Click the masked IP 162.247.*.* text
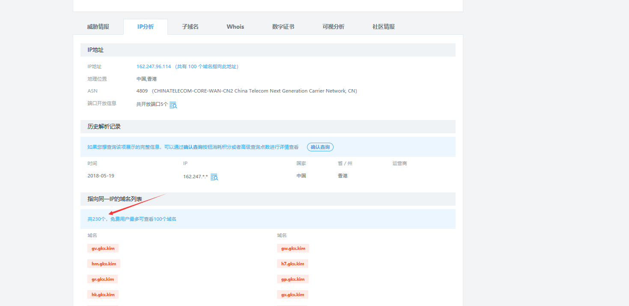This screenshot has width=629, height=306. coord(195,177)
